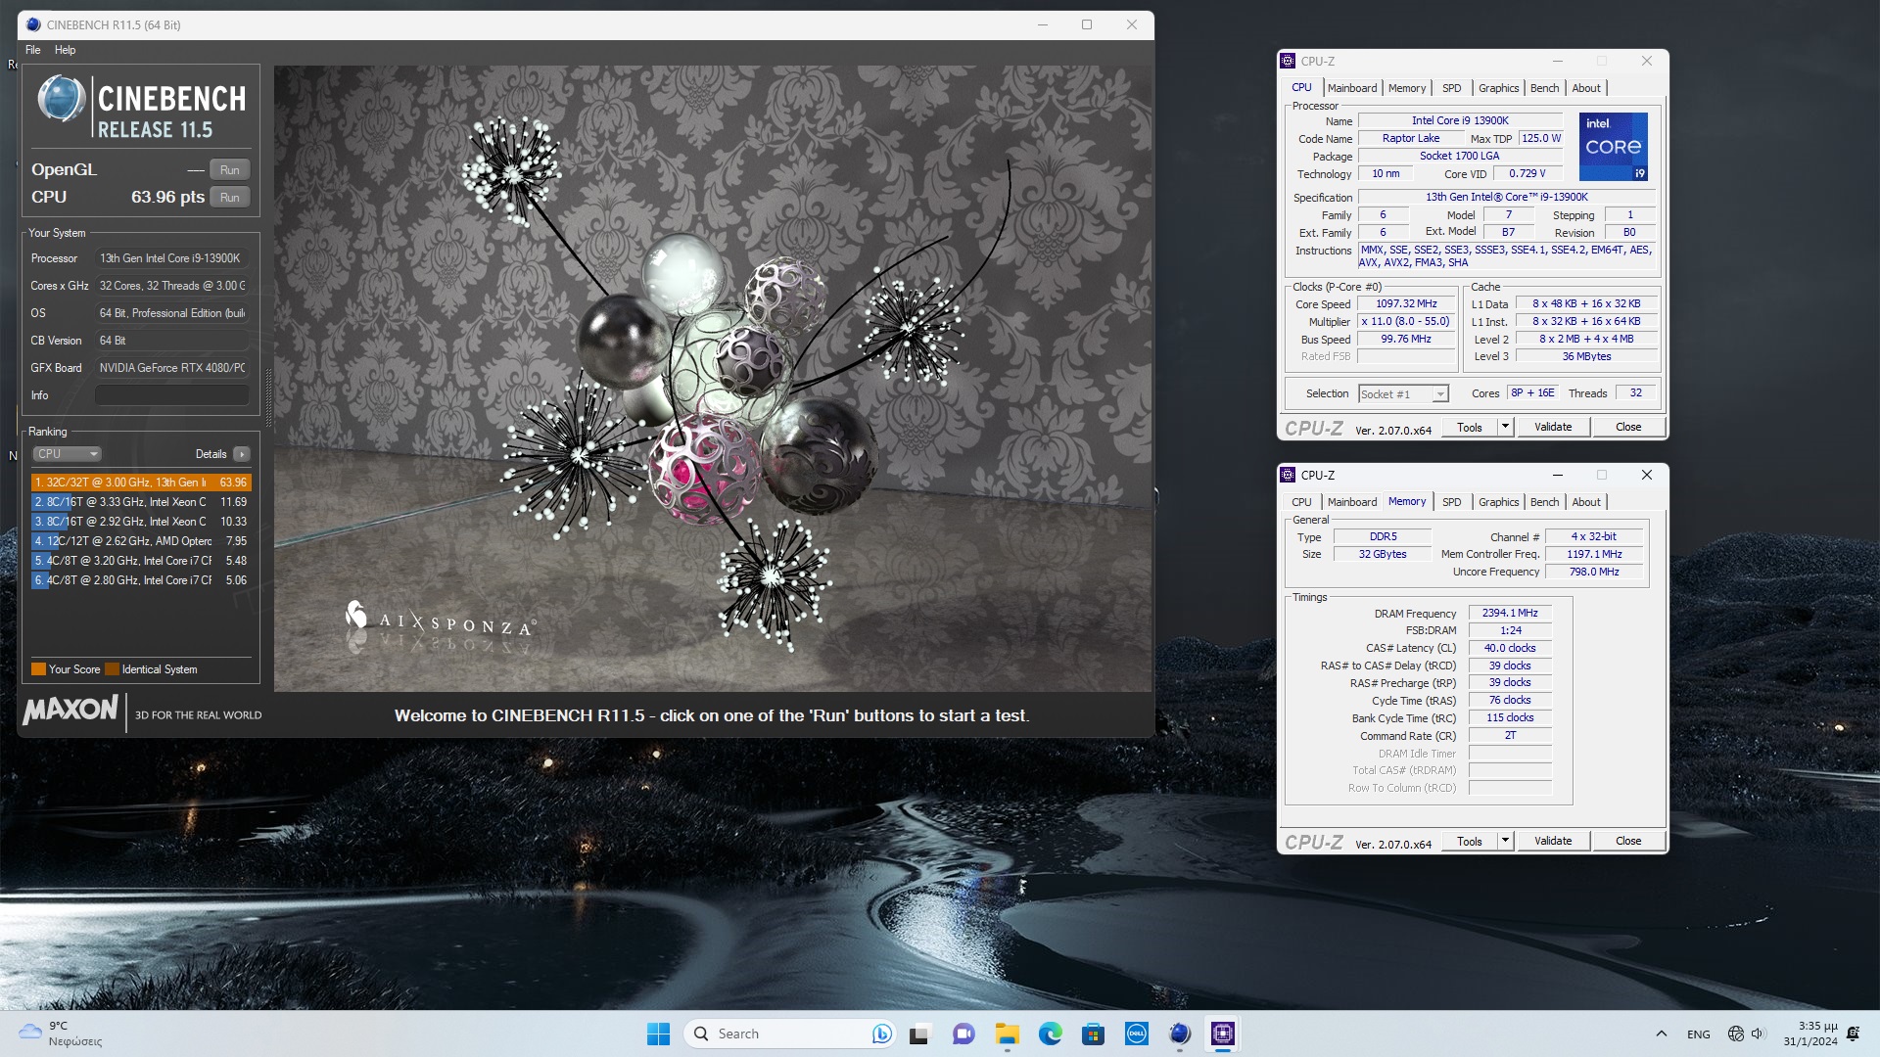Switch to Cinebench via its taskbar icon
The image size is (1880, 1057).
(x=1180, y=1034)
